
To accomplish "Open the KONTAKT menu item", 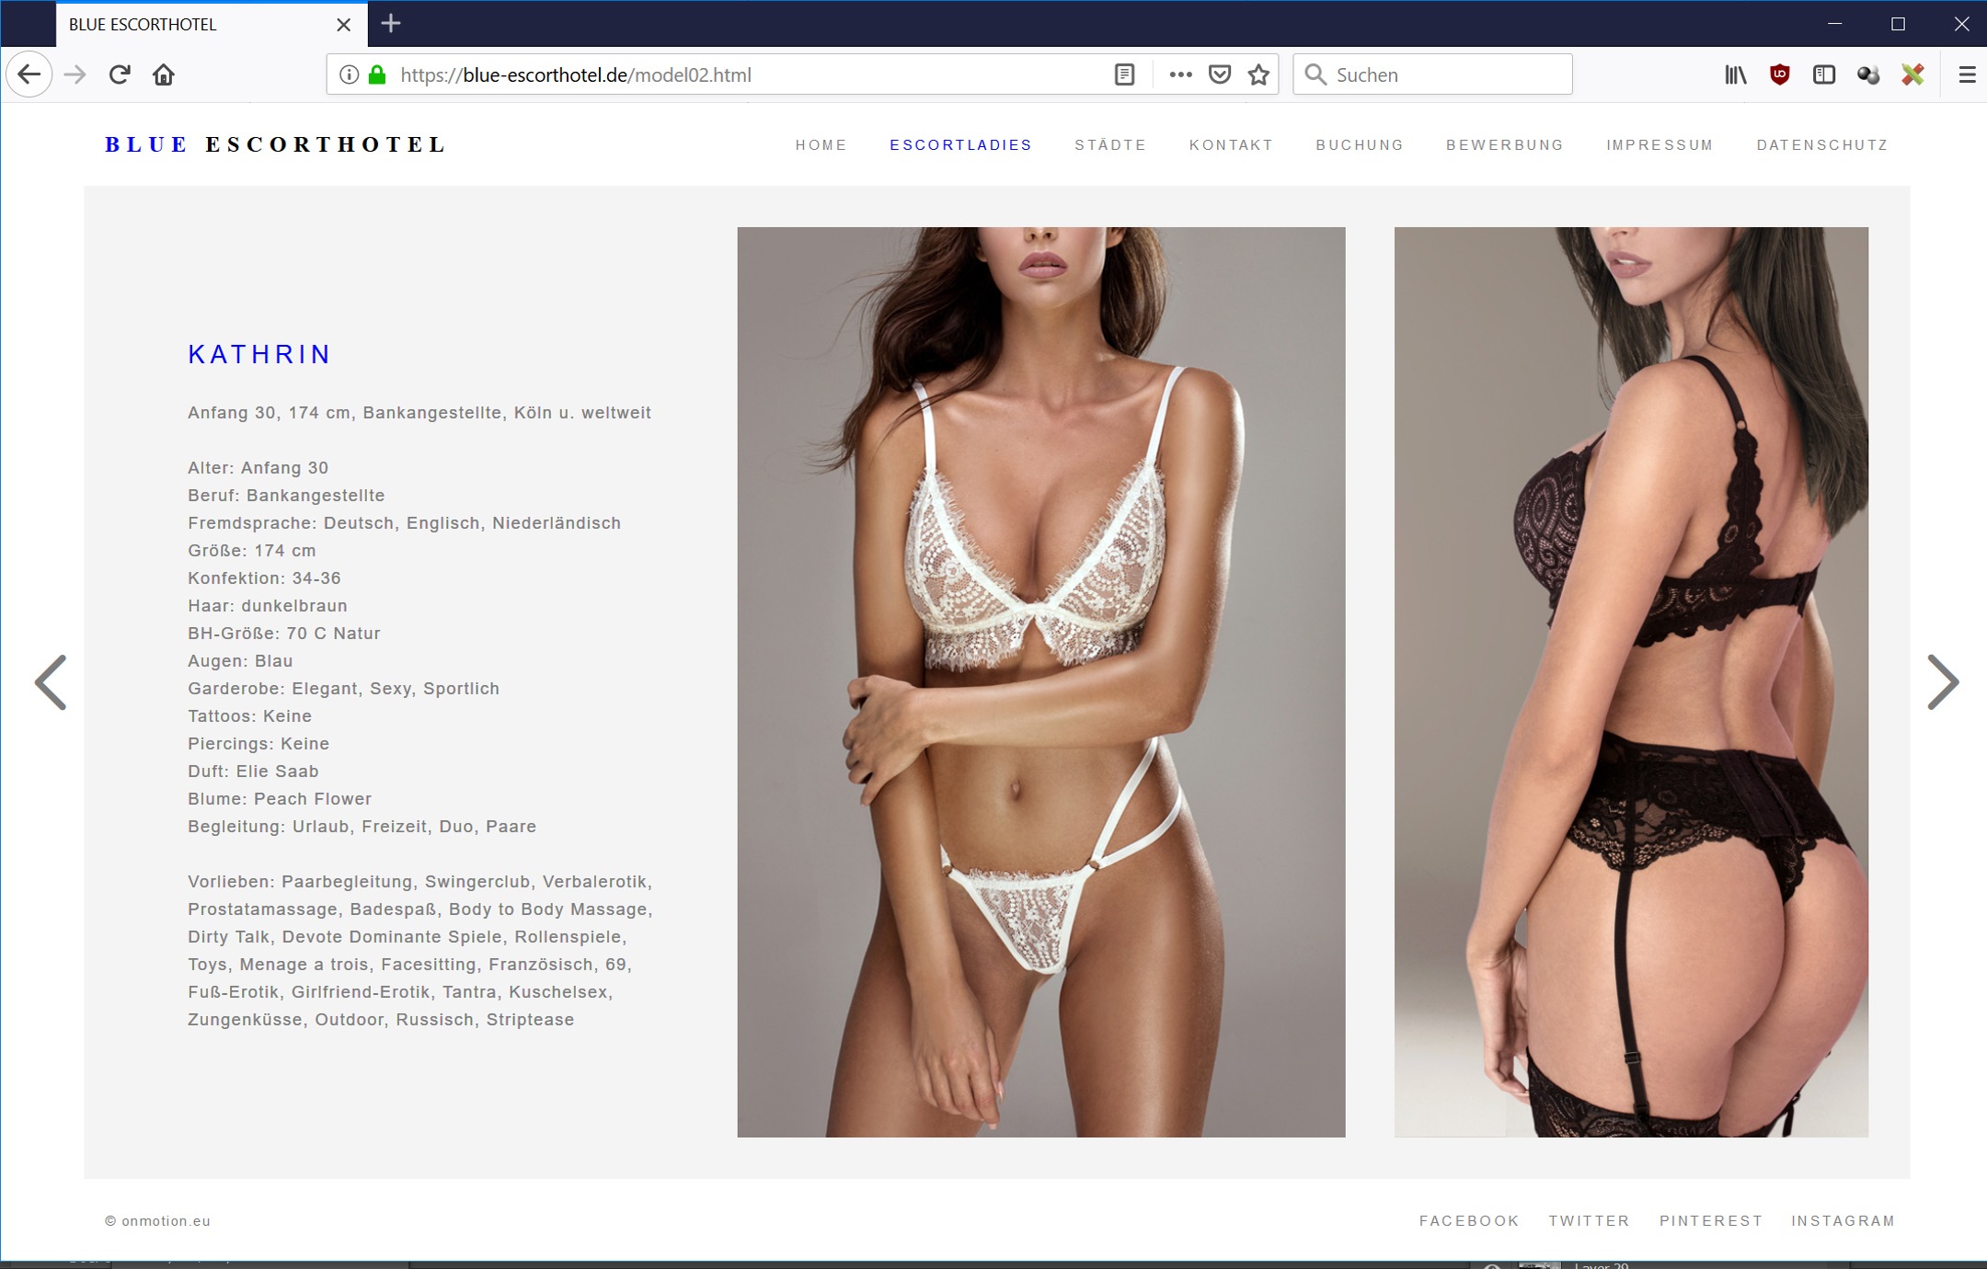I will (x=1231, y=145).
